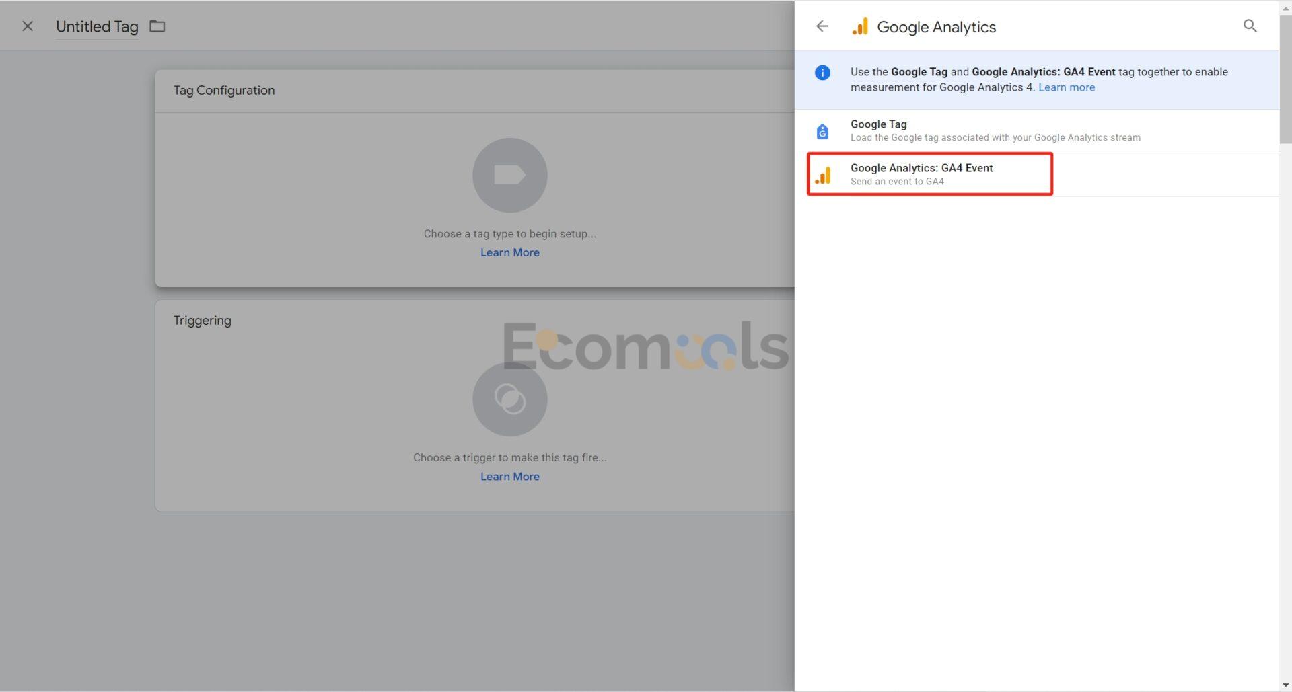Click the Google Tag blue icon
1292x692 pixels.
click(822, 131)
